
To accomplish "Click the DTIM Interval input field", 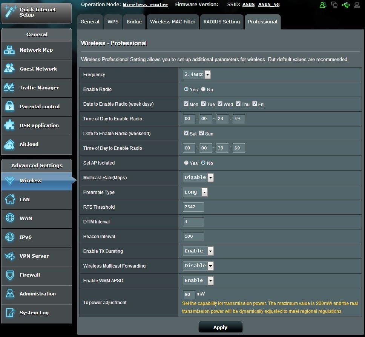I will (x=193, y=222).
